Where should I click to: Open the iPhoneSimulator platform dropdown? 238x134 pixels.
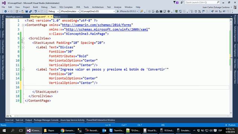(70, 12)
